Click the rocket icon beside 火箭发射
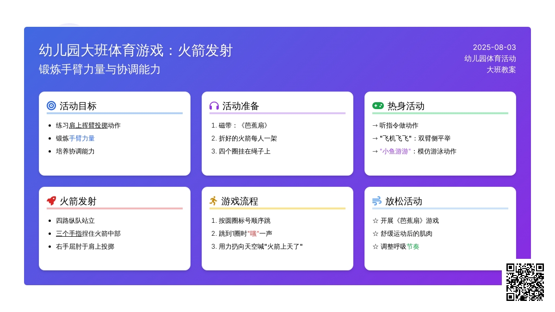555x312 pixels. coord(51,201)
